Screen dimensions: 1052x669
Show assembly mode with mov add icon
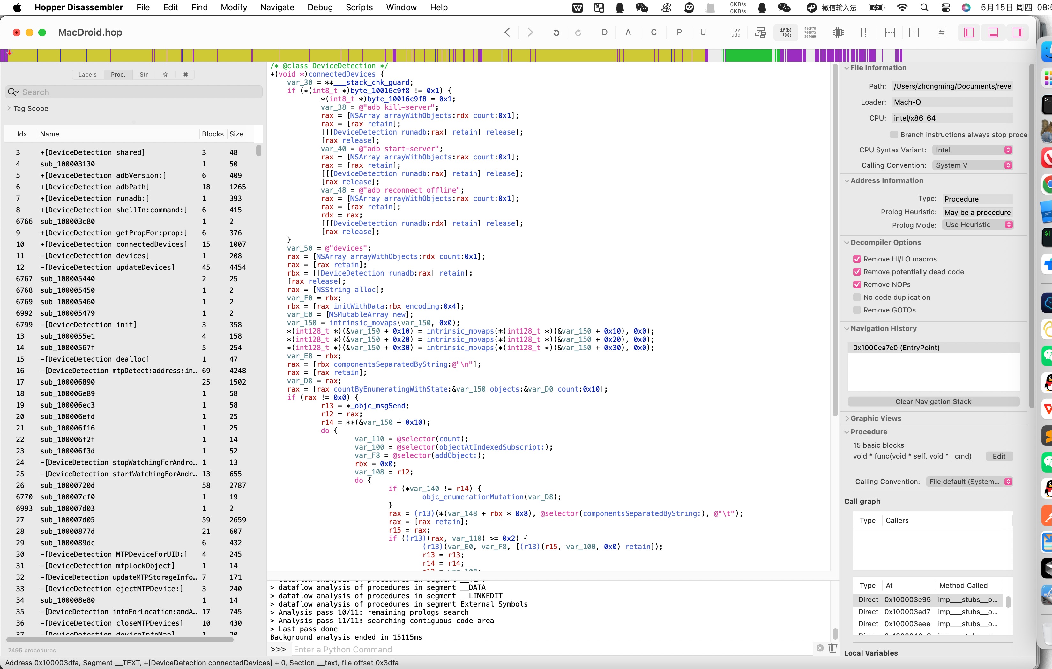click(x=736, y=33)
